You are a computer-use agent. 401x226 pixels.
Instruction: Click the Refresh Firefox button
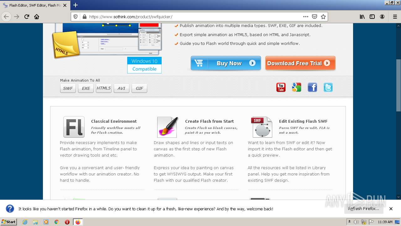363,208
